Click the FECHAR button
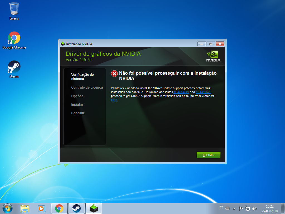The image size is (285, 214). pyautogui.click(x=208, y=155)
